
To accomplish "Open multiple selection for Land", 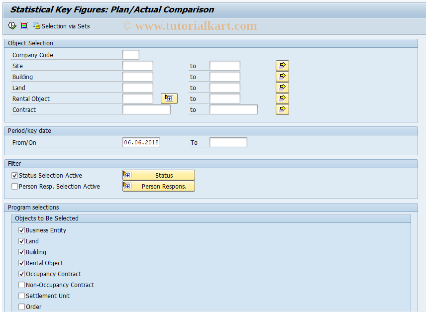I will coord(282,88).
